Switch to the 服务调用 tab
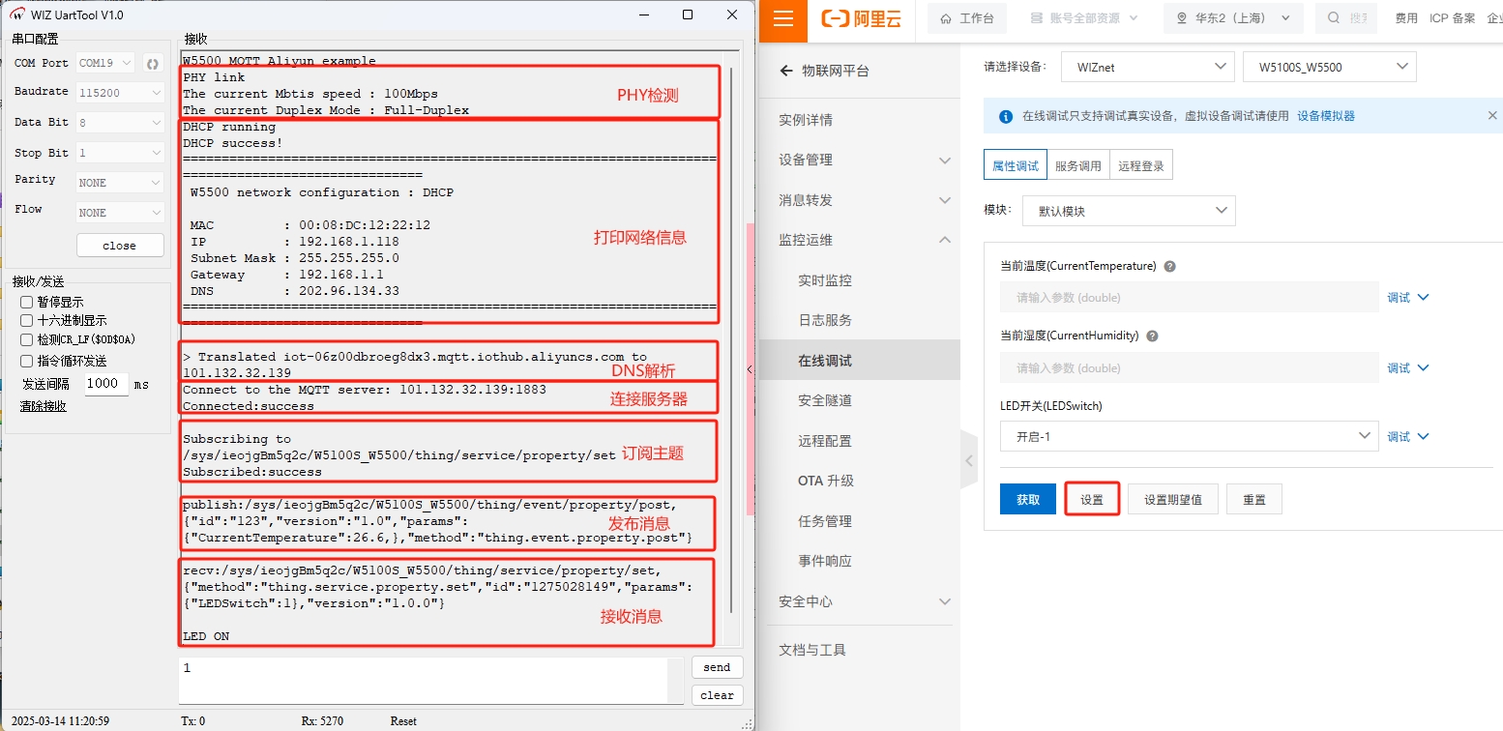Viewport: 1503px width, 731px height. pyautogui.click(x=1077, y=165)
